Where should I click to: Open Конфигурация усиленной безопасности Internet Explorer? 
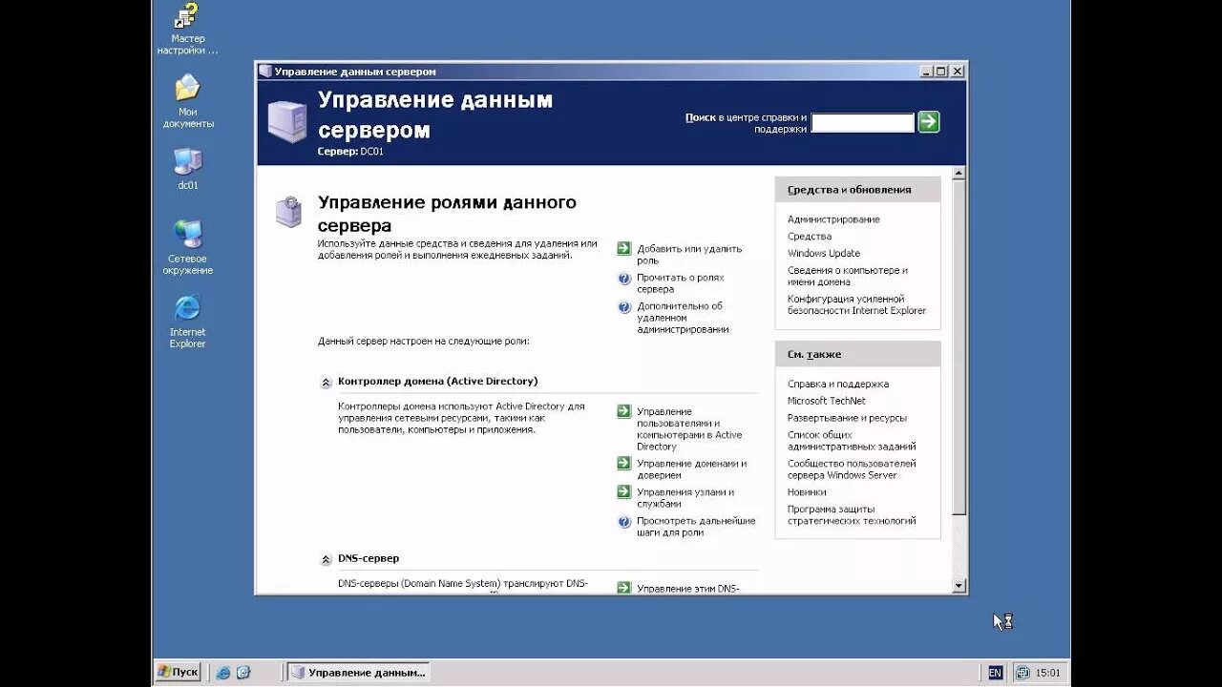pos(857,304)
